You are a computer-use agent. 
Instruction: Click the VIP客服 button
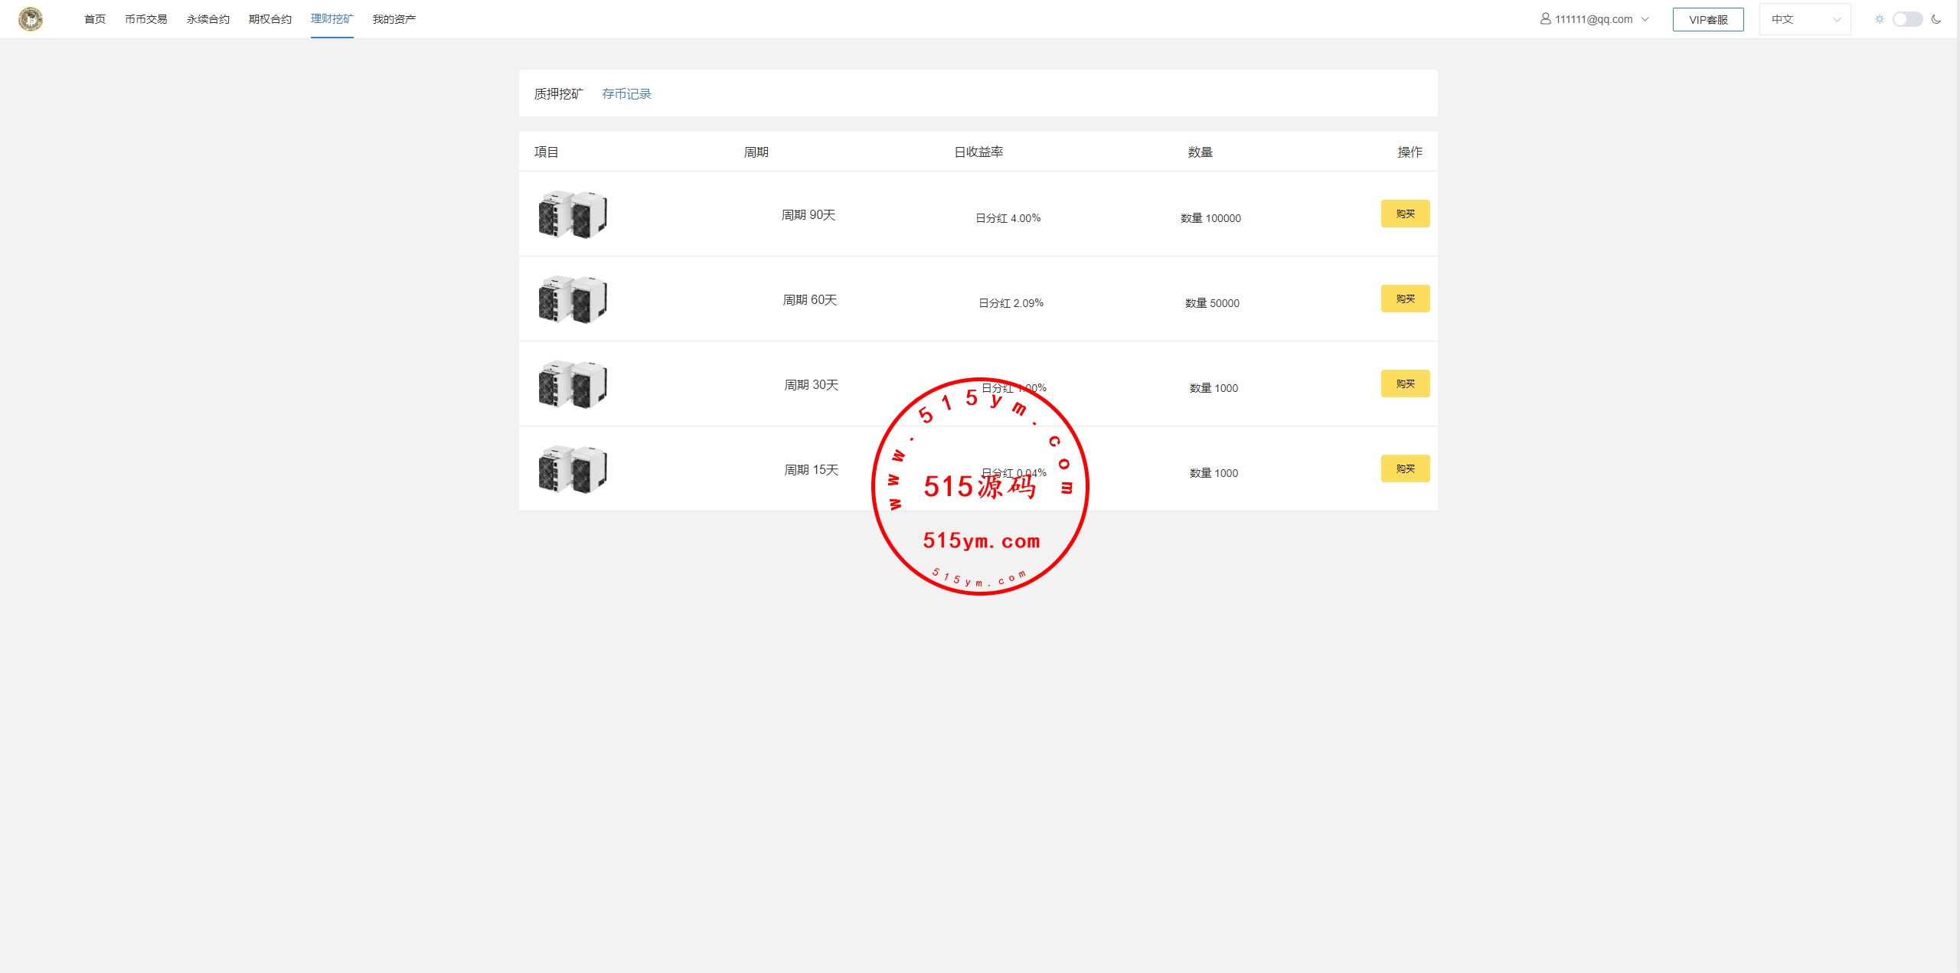tap(1708, 19)
